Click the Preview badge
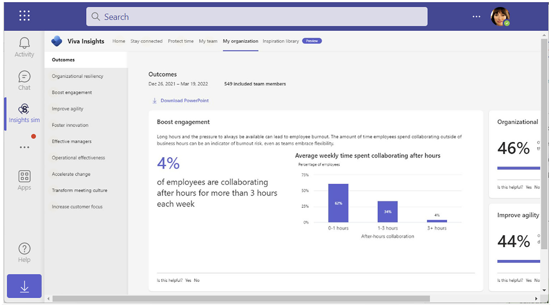Viewport: 552px width, 305px height. click(312, 41)
